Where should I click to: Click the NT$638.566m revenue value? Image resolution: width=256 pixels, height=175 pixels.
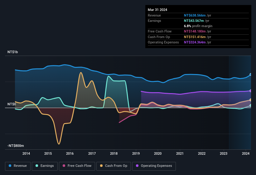[195, 15]
